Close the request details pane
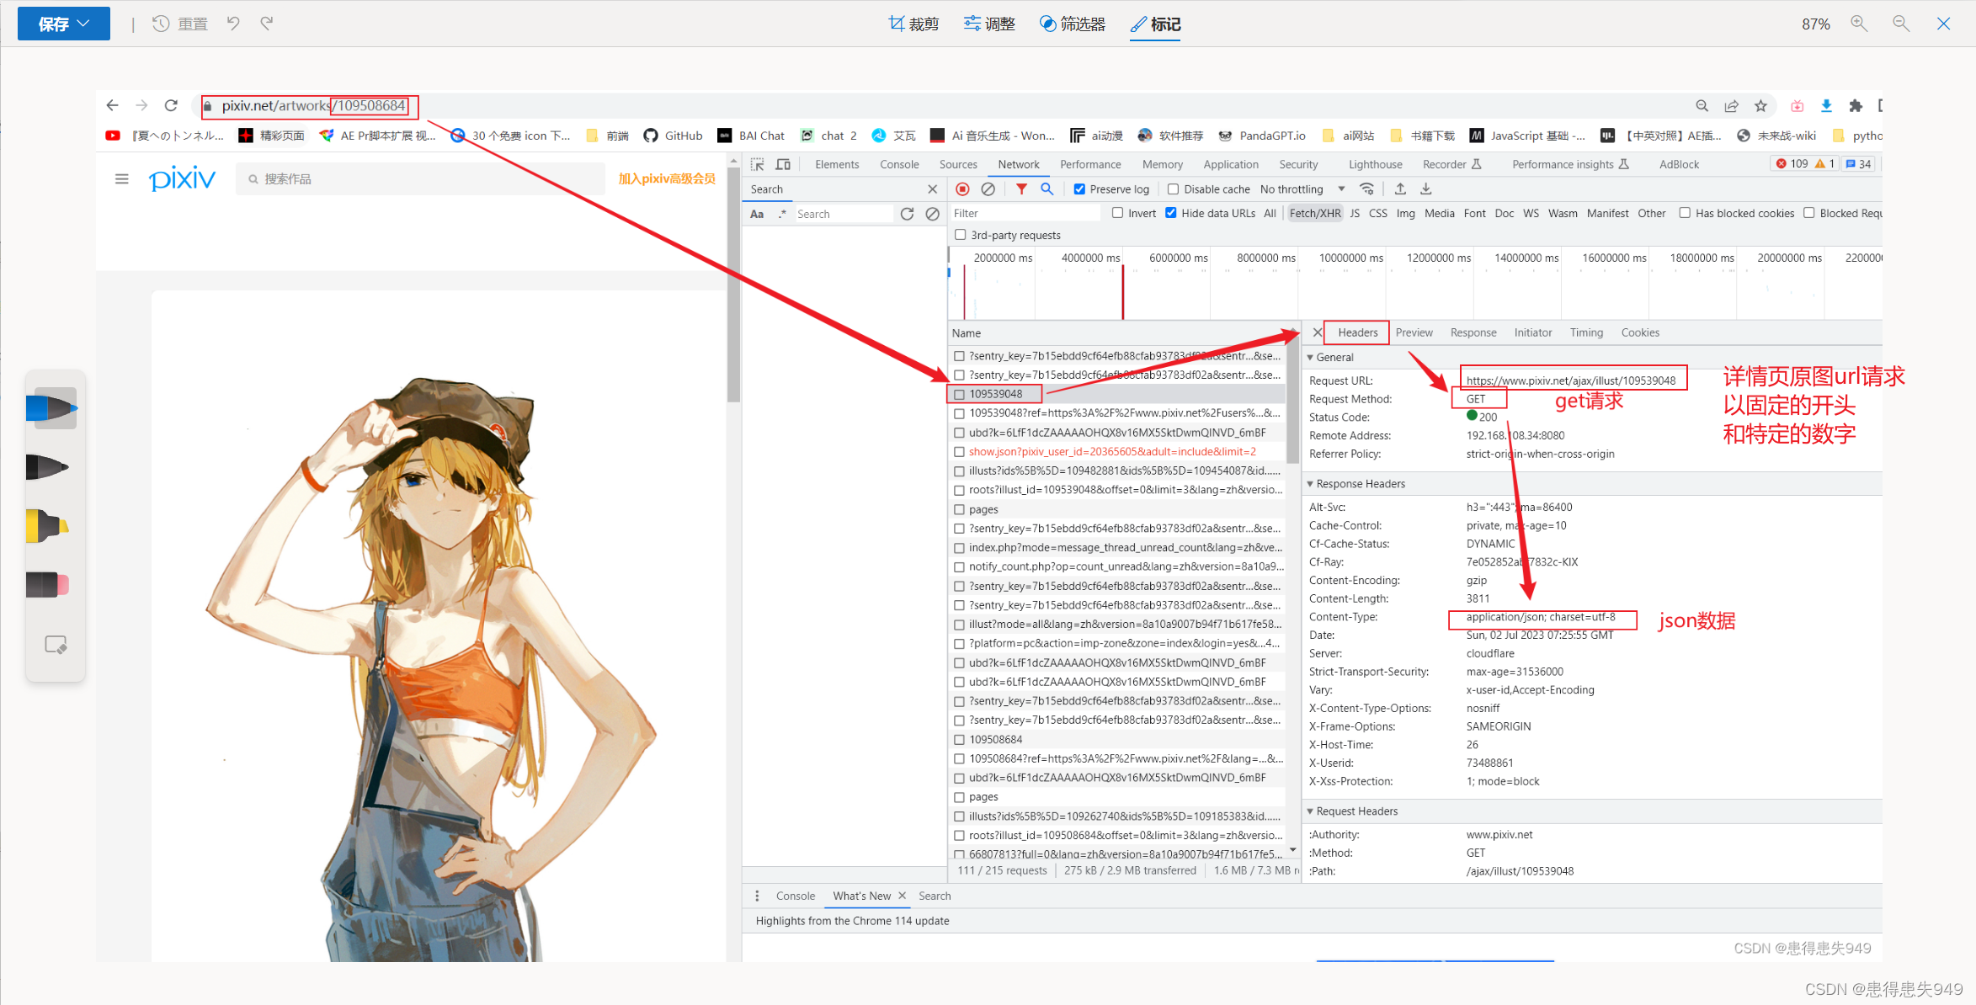Viewport: 1976px width, 1005px height. (1318, 332)
